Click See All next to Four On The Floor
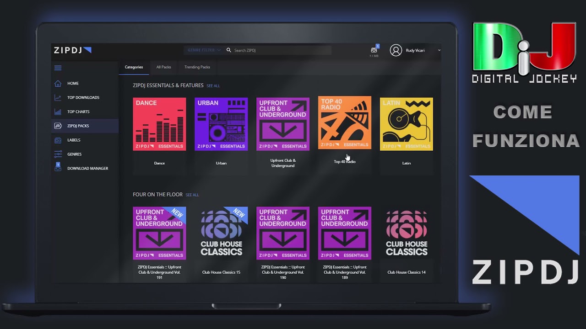This screenshot has height=329, width=586. point(192,195)
